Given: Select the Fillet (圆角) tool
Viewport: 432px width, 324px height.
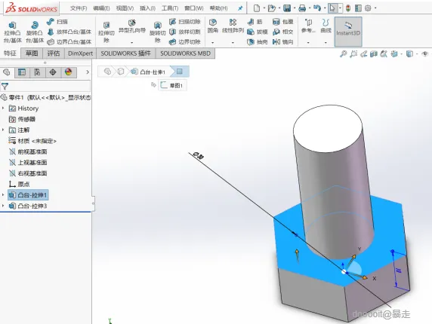Looking at the screenshot, I should coord(213,26).
